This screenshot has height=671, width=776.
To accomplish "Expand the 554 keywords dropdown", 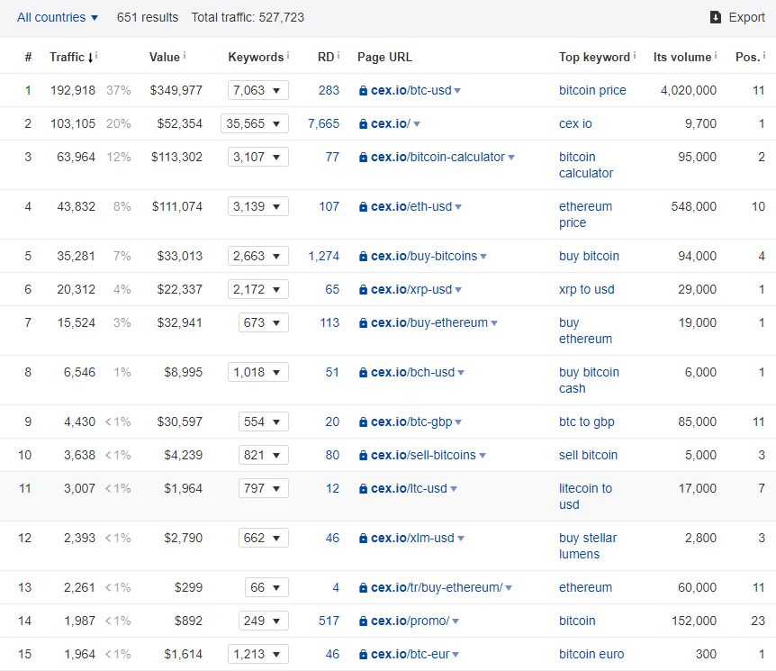I will coord(263,422).
